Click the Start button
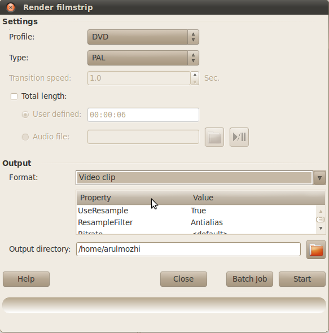The height and width of the screenshot is (333, 329). (x=302, y=279)
